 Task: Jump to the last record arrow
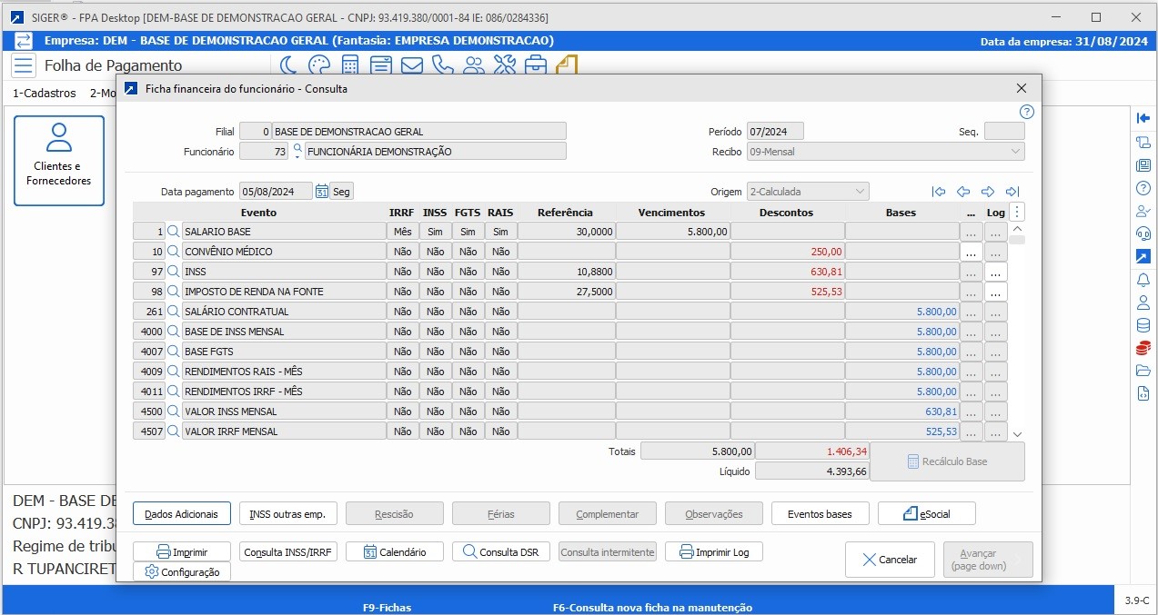tap(1012, 192)
